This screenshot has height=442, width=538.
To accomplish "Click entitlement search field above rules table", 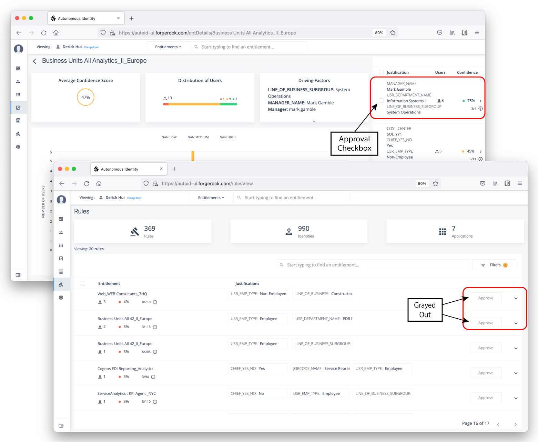I will pos(374,265).
